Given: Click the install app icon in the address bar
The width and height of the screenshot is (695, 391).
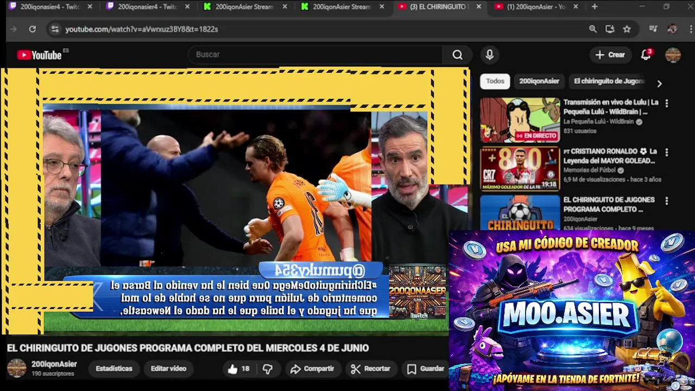Looking at the screenshot, I should click(x=610, y=29).
